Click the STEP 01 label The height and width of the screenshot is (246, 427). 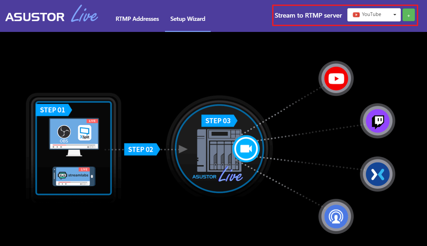(54, 110)
